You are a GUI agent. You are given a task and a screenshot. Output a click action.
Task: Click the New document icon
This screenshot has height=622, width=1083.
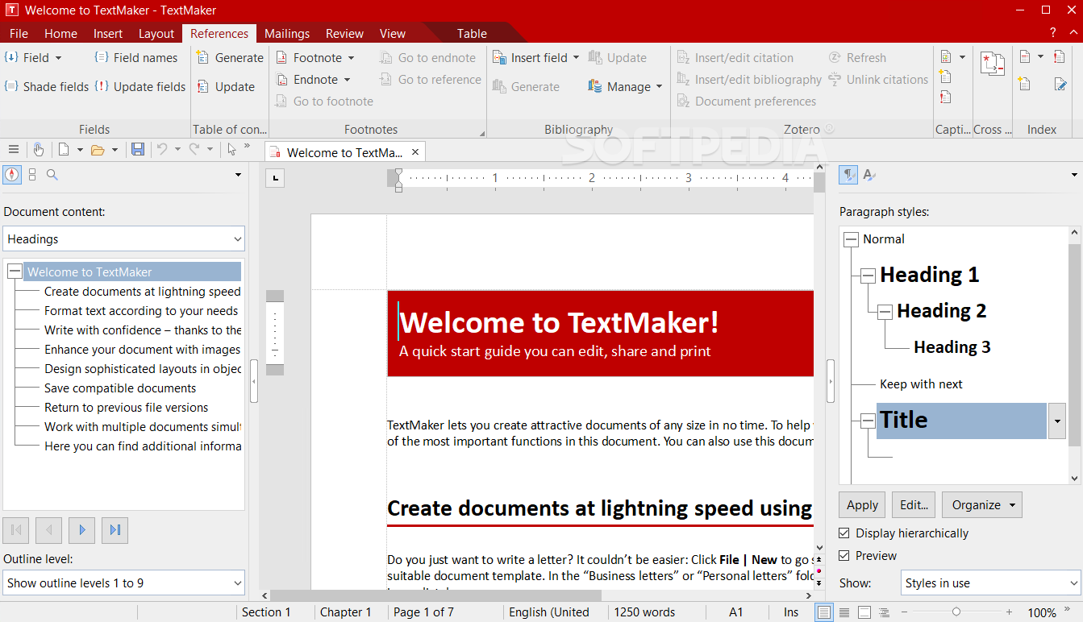[63, 150]
